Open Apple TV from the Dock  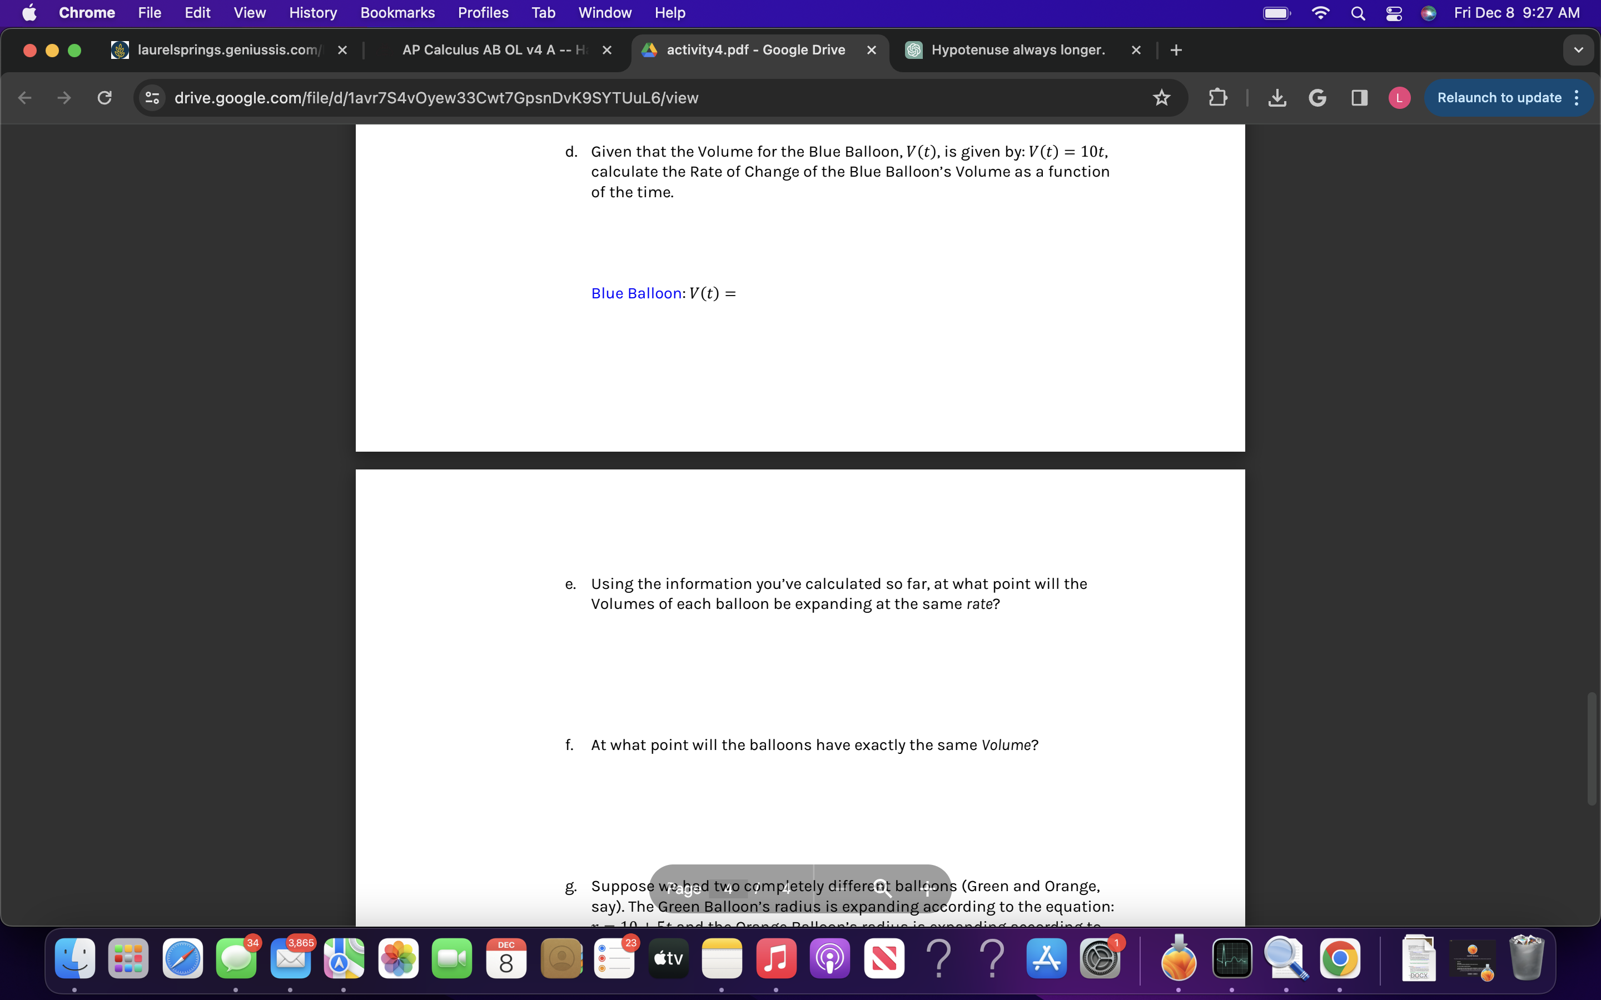tap(668, 958)
